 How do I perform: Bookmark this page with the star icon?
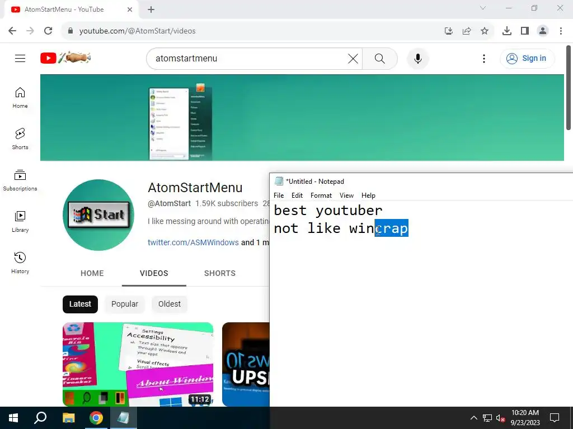485,31
